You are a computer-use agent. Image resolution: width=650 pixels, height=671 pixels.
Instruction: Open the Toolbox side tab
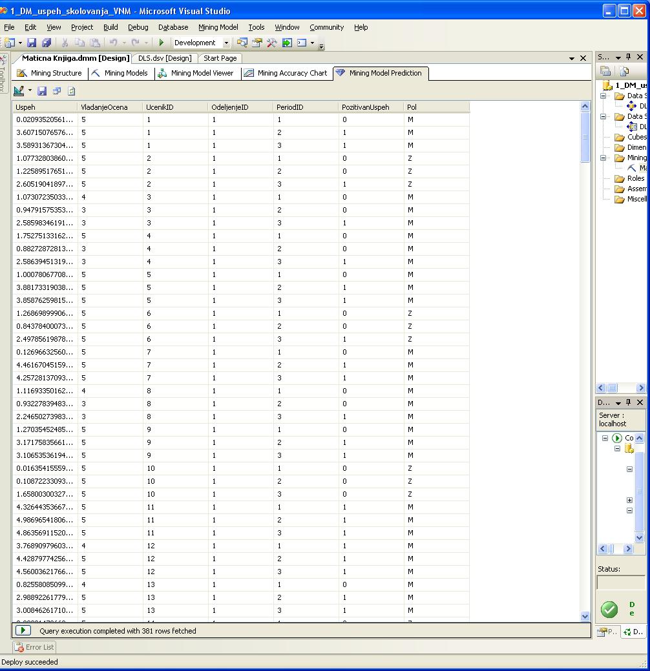3,73
